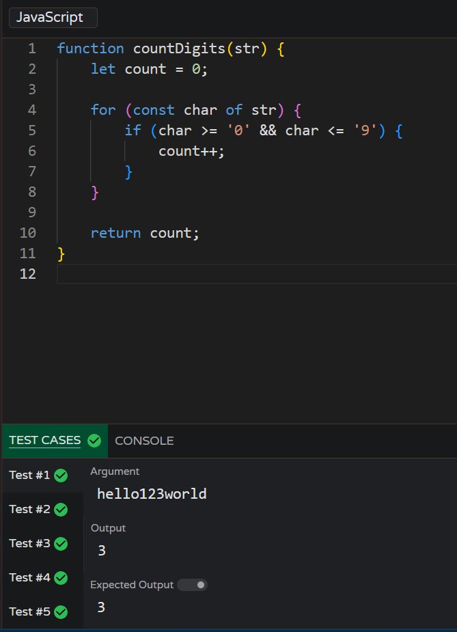Place cursor on empty line 12

(257, 274)
